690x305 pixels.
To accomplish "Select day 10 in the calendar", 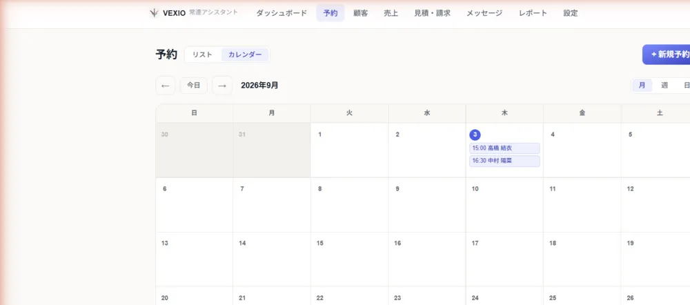I will pyautogui.click(x=505, y=205).
